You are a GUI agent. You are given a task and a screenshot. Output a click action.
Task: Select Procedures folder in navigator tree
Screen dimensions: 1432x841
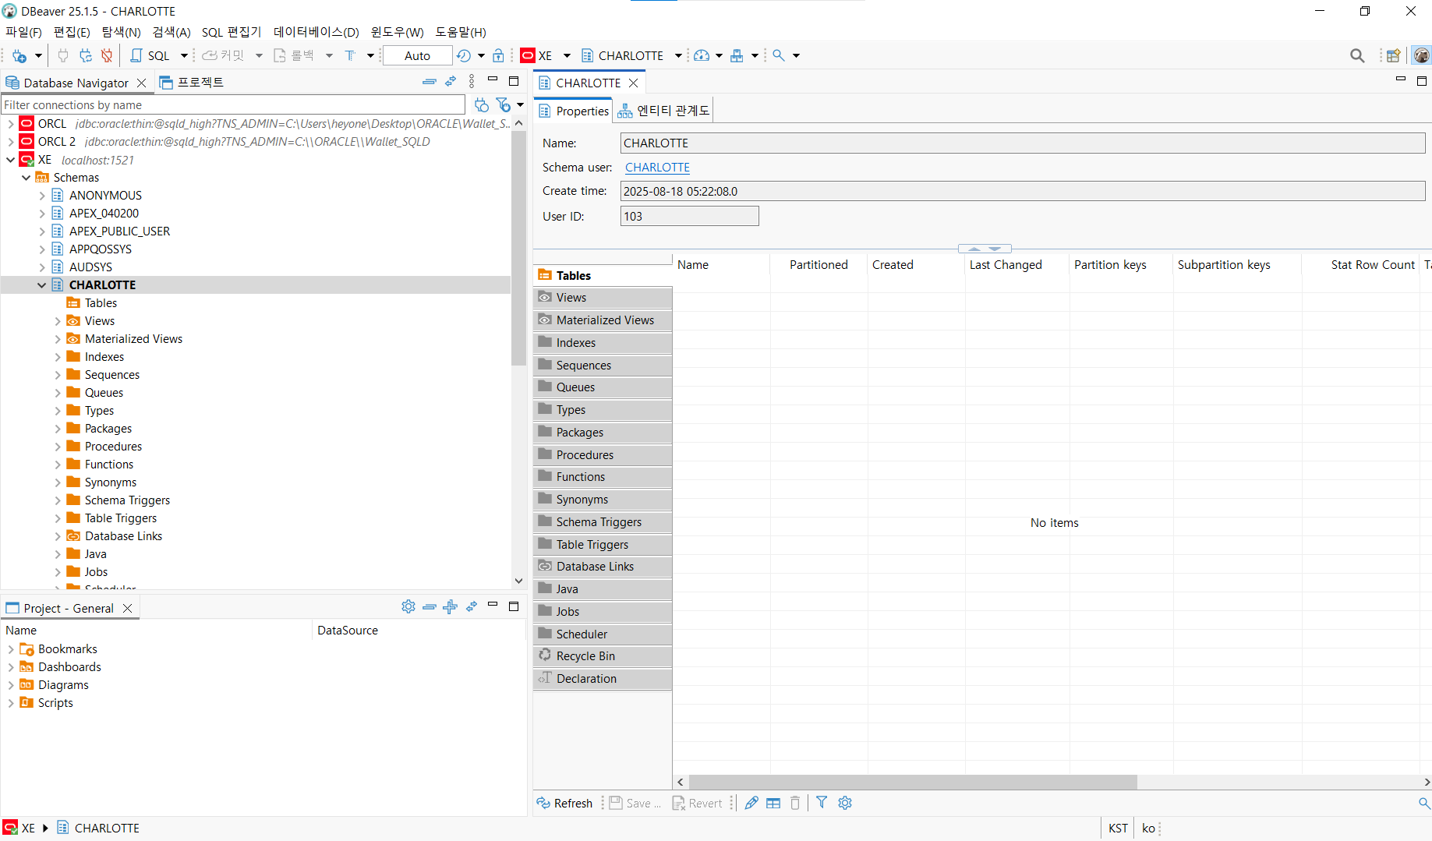click(113, 447)
